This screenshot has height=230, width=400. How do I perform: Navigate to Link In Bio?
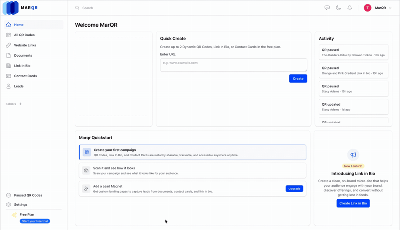coord(34,65)
